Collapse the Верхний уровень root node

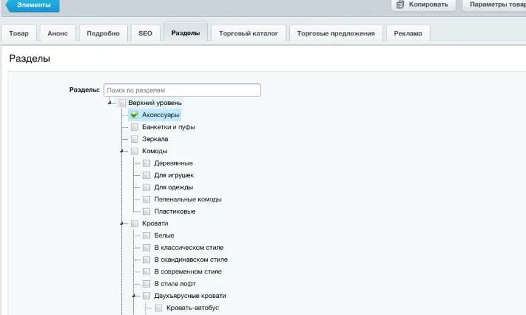[110, 103]
